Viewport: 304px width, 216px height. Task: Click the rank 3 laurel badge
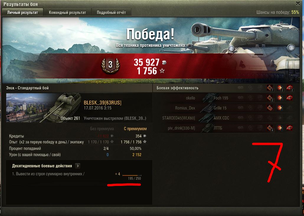[x=110, y=65]
